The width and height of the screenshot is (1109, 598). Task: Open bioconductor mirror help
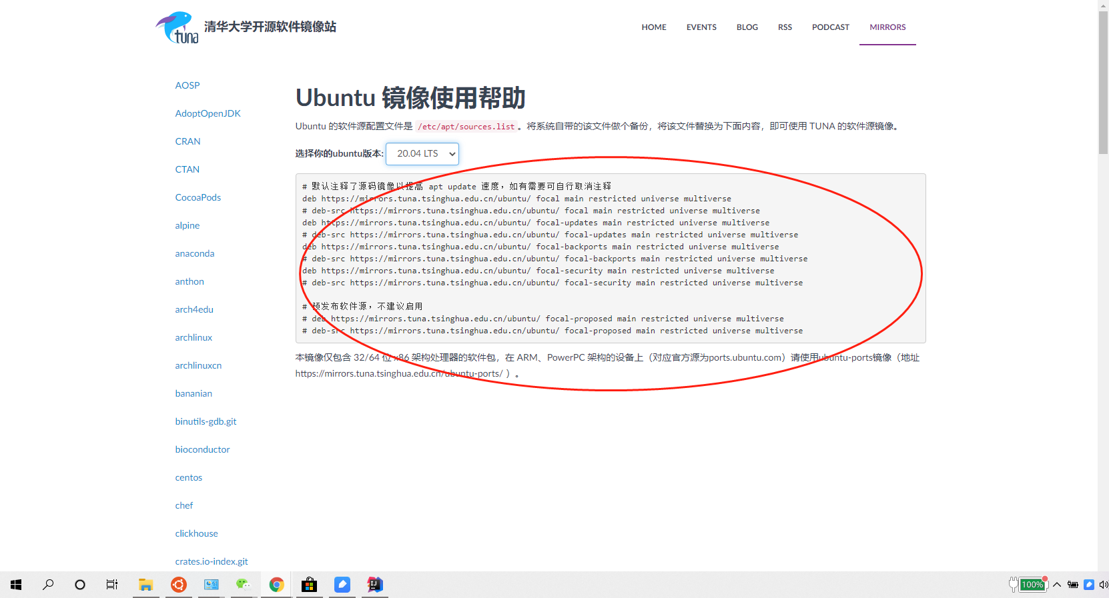pos(202,449)
